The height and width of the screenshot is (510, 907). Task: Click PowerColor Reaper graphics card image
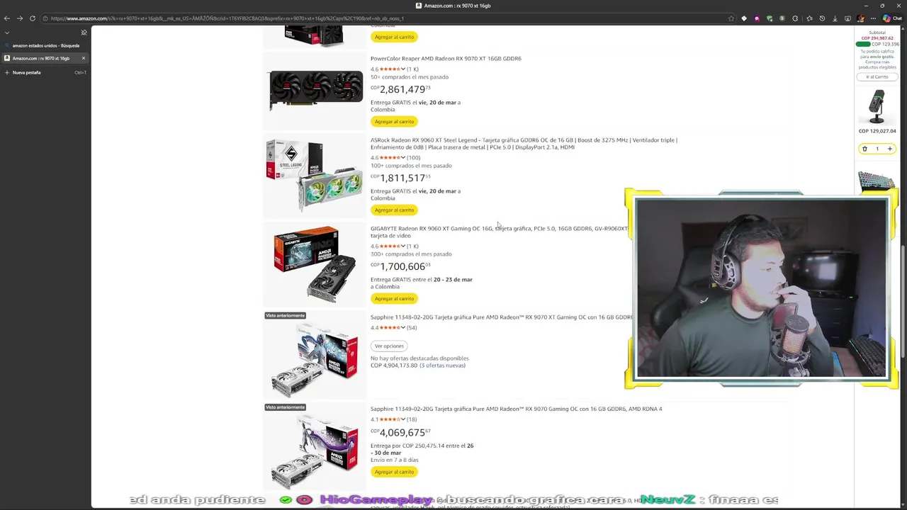tap(315, 90)
